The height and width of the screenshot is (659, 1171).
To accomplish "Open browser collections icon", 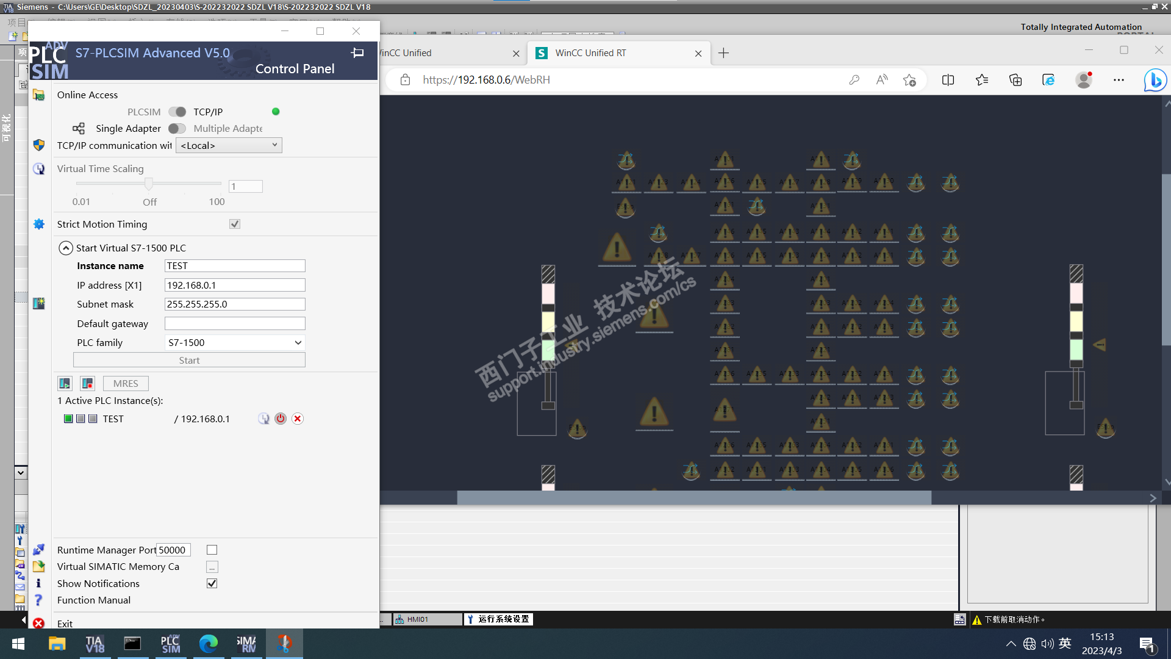I will point(1015,80).
